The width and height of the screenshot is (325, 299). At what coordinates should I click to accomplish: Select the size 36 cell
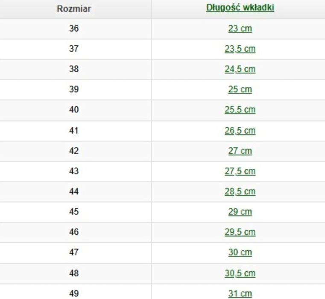pos(73,29)
